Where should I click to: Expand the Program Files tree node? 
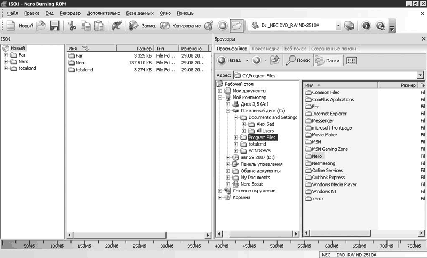[236, 138]
